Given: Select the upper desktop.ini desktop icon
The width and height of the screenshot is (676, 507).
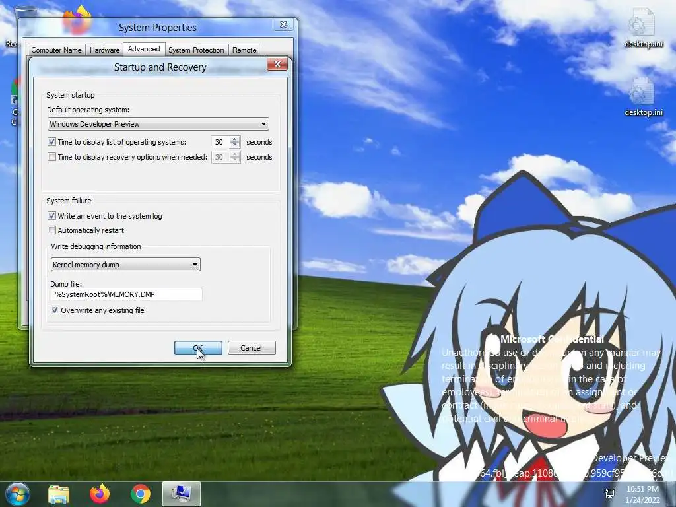Looking at the screenshot, I should (643, 28).
